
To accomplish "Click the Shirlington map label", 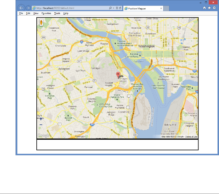I will click(79, 131).
